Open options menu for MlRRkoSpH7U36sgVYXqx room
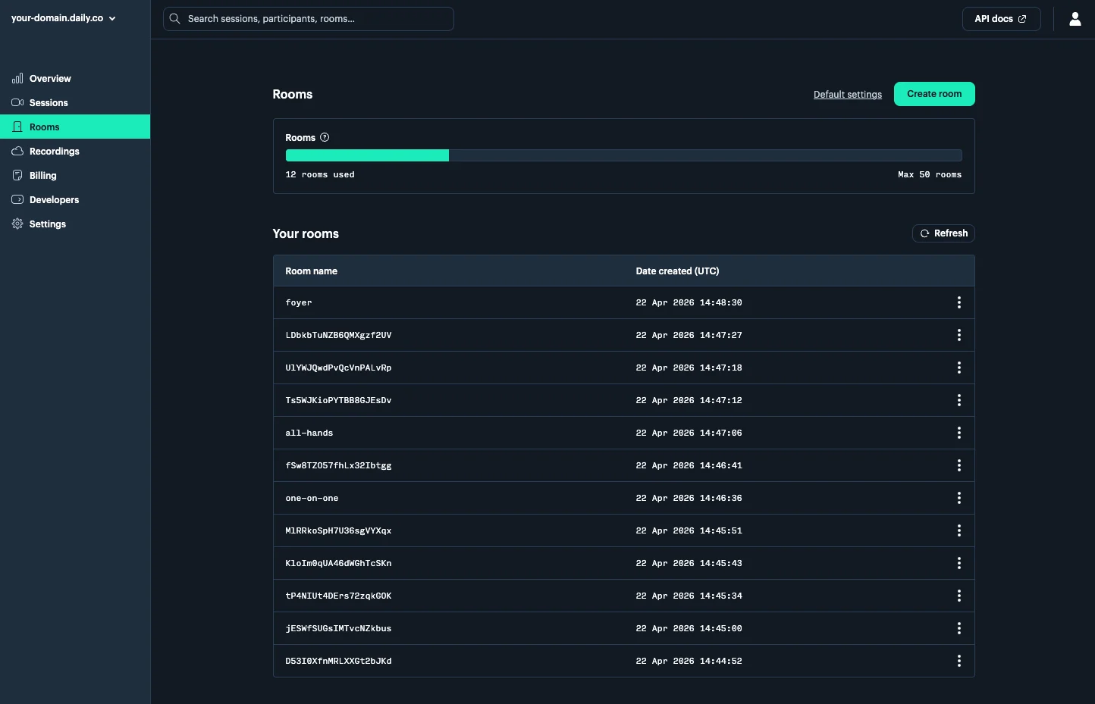This screenshot has height=704, width=1095. pyautogui.click(x=959, y=530)
